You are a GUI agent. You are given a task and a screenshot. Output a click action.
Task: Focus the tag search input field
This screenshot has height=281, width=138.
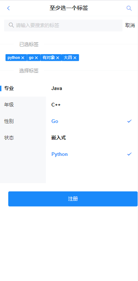(x=63, y=26)
